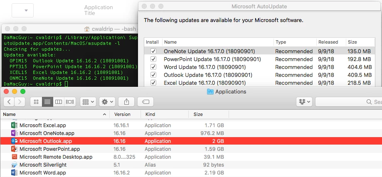Switch Finder to column view

click(59, 102)
